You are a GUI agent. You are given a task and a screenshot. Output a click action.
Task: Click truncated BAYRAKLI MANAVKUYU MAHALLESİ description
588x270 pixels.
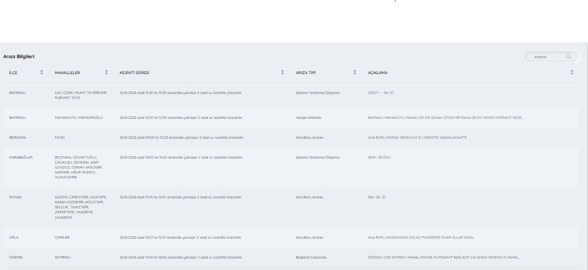[445, 117]
